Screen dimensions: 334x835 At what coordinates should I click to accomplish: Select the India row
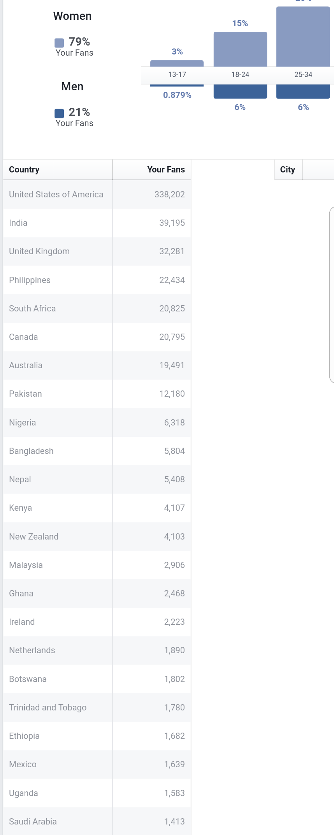97,223
